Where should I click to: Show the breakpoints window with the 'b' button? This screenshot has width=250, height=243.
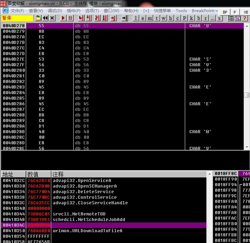pyautogui.click(x=199, y=18)
